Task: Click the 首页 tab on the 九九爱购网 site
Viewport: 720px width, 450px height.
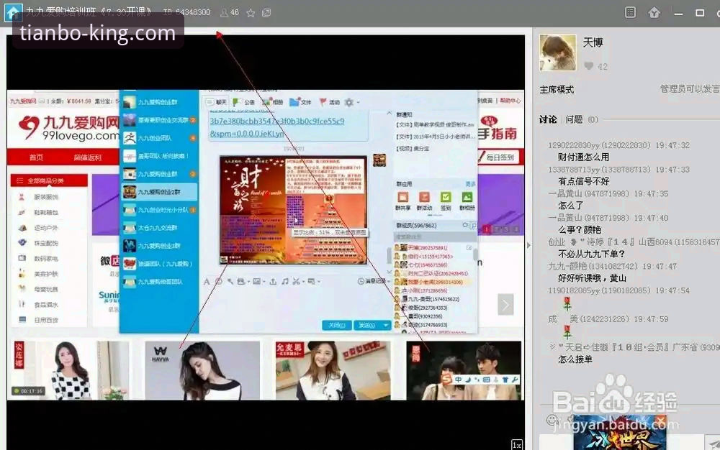Action: 36,157
